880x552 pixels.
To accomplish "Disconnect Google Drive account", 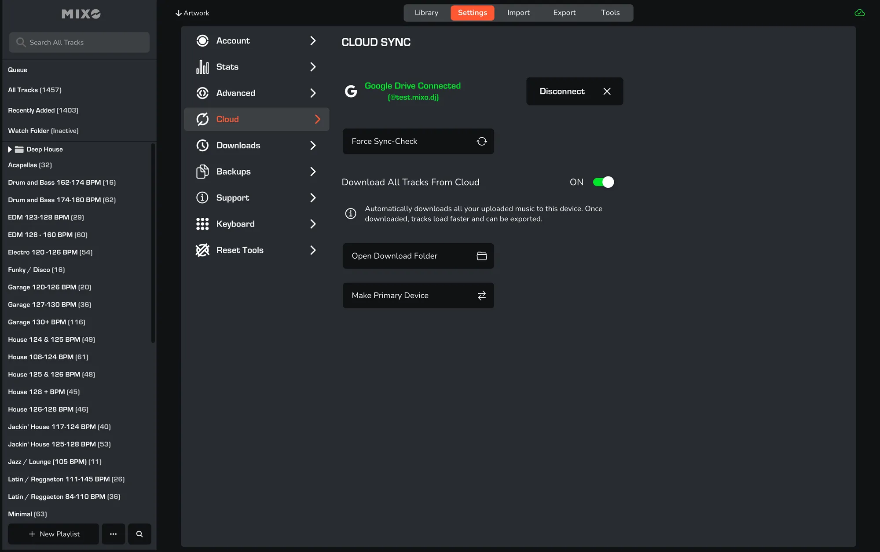I will coord(574,91).
